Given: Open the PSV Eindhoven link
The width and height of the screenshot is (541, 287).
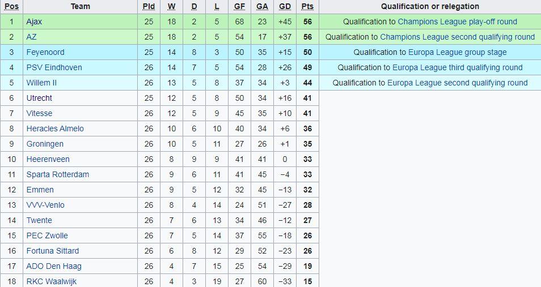Looking at the screenshot, I should 54,67.
